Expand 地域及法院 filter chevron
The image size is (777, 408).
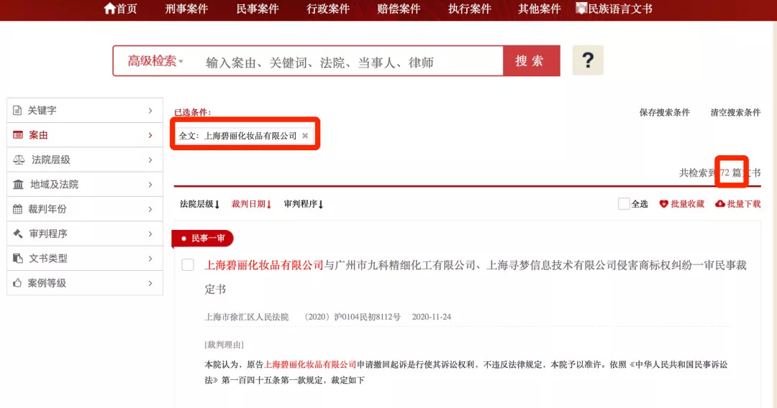150,185
